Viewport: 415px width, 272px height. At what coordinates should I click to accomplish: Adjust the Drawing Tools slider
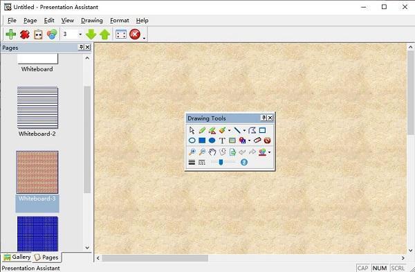(221, 162)
